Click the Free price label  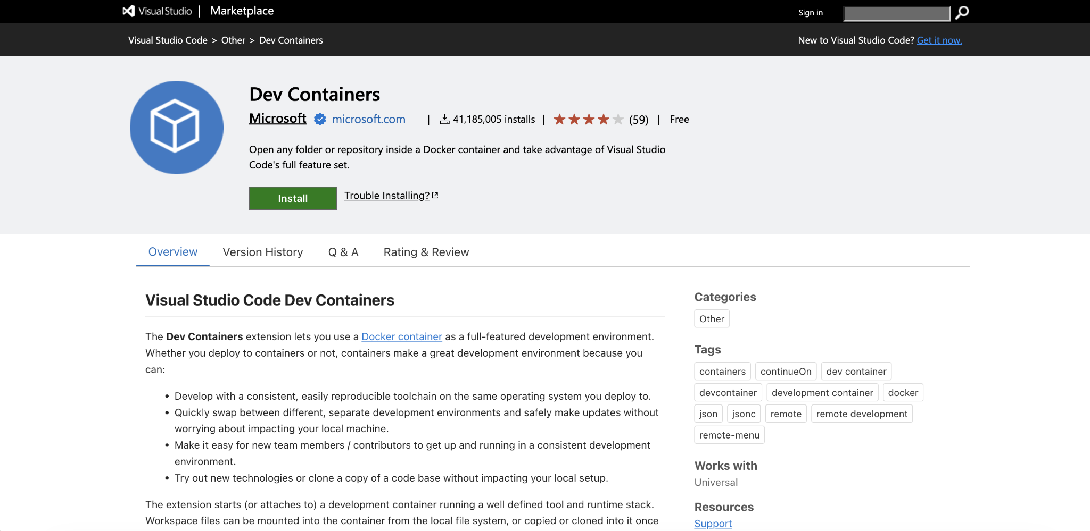pos(679,120)
